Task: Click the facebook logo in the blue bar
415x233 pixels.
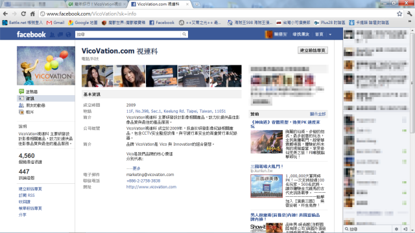Action: [x=31, y=34]
